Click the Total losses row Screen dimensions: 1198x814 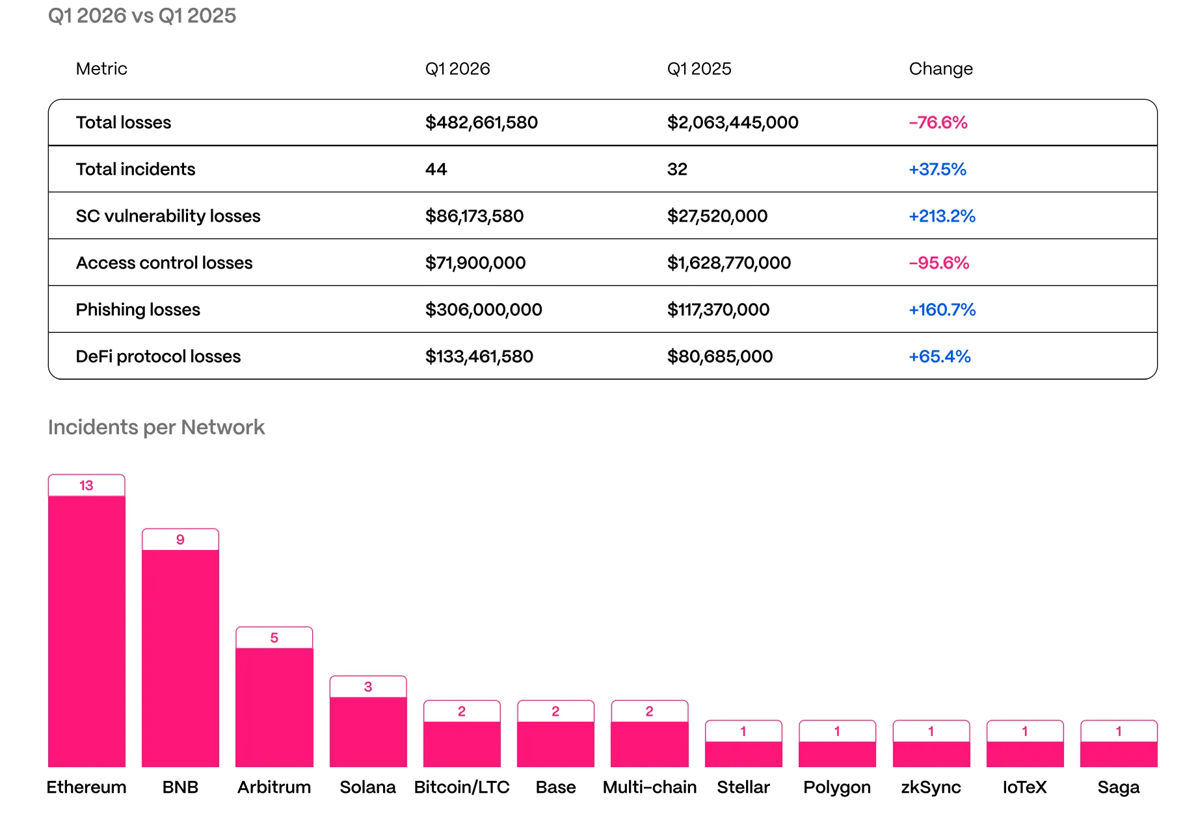(x=124, y=122)
